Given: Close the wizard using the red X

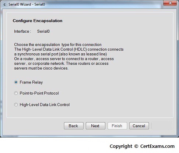Looking at the screenshot, I should (170, 3).
